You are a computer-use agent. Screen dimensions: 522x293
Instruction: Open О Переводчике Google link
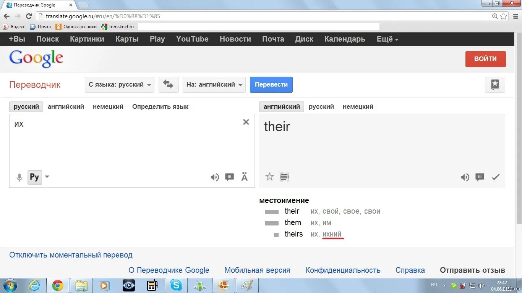pos(169,270)
